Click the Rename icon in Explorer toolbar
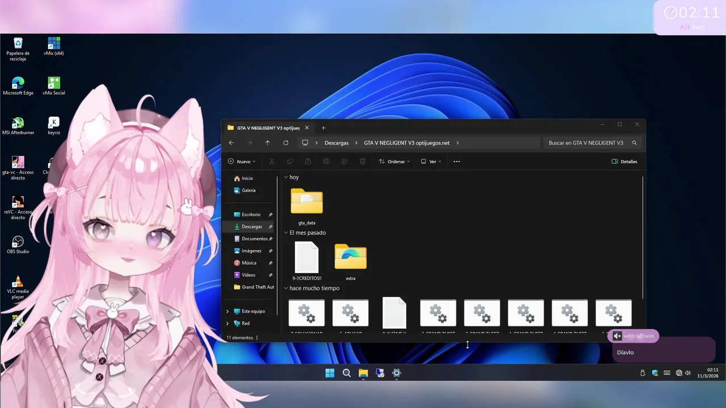 pyautogui.click(x=326, y=161)
